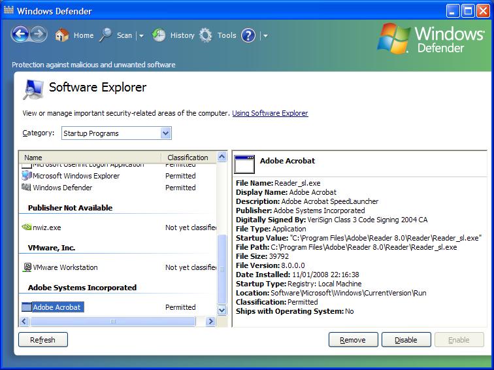The image size is (494, 370).
Task: Click the Remove button
Action: [353, 340]
